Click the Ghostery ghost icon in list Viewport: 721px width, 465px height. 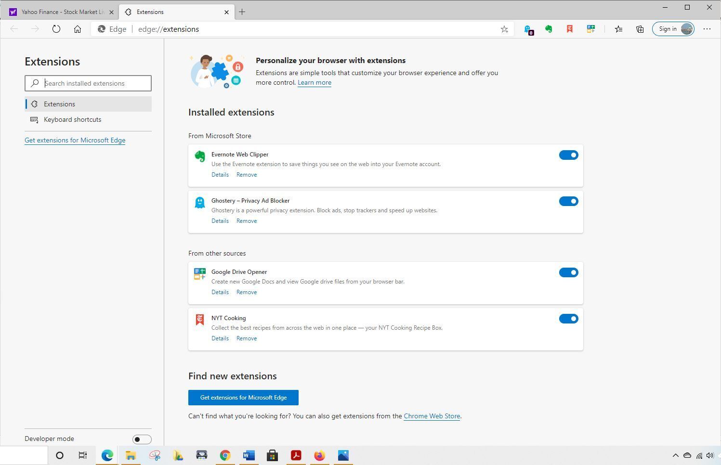tap(200, 203)
